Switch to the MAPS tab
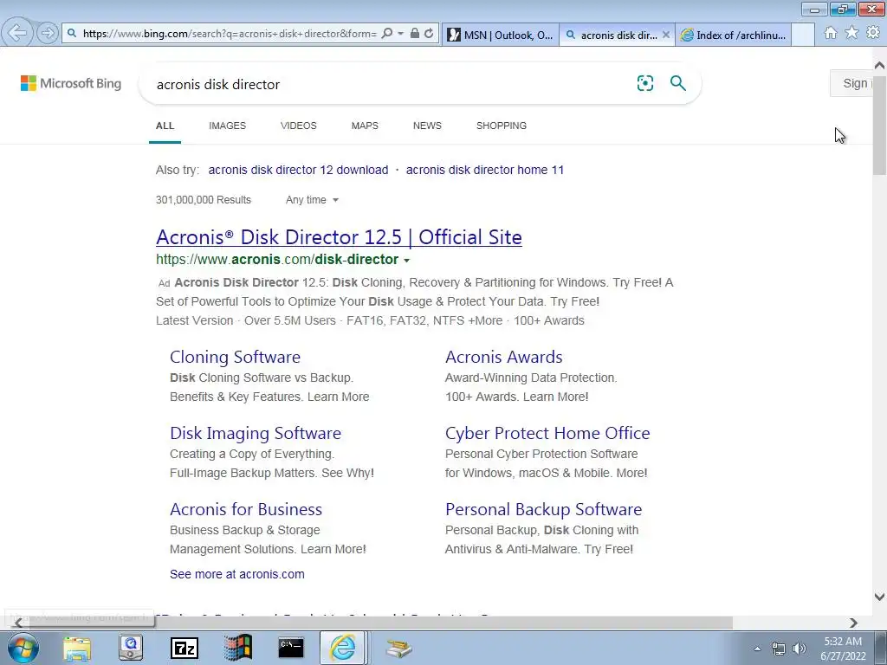 pyautogui.click(x=365, y=126)
